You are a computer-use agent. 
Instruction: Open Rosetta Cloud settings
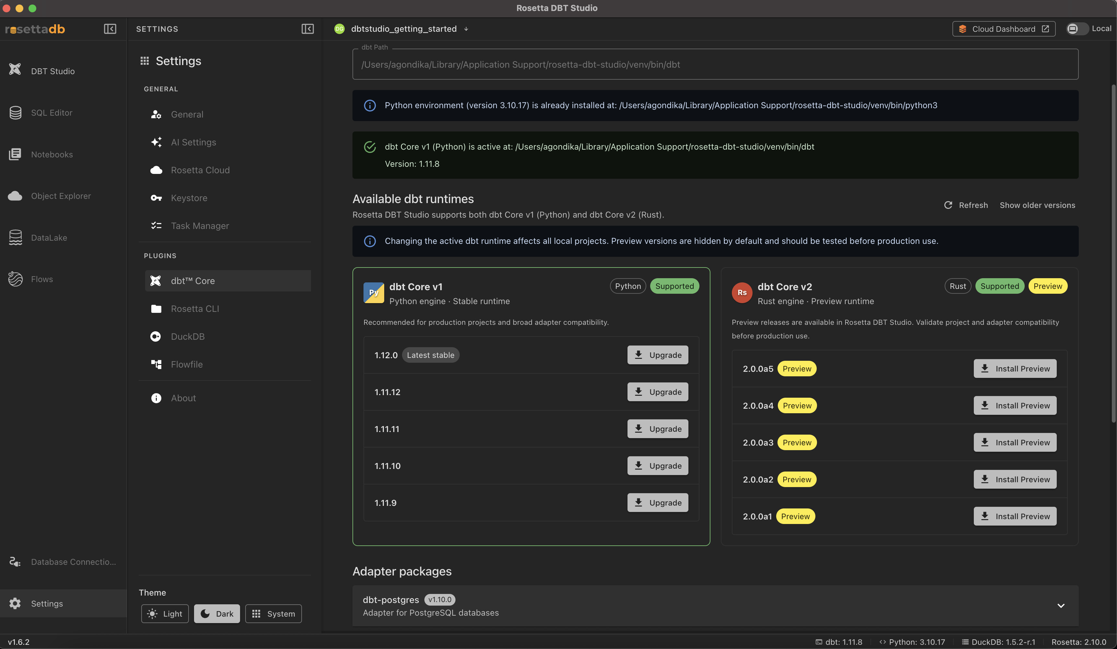[x=228, y=170]
